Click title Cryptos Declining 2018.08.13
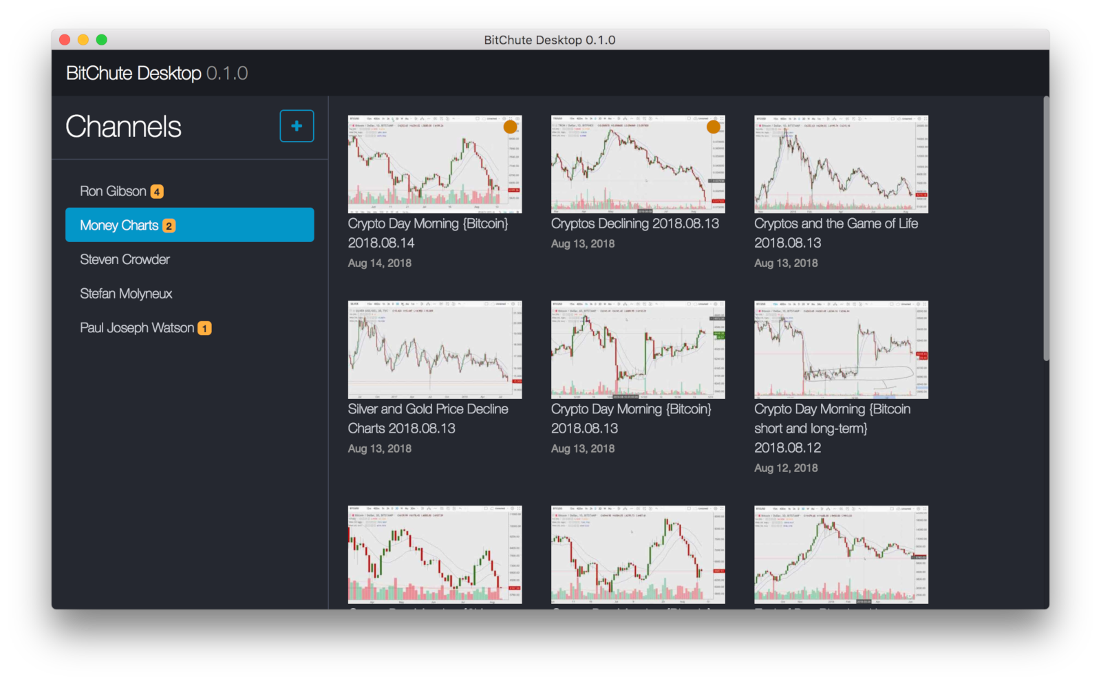1101x683 pixels. (635, 224)
